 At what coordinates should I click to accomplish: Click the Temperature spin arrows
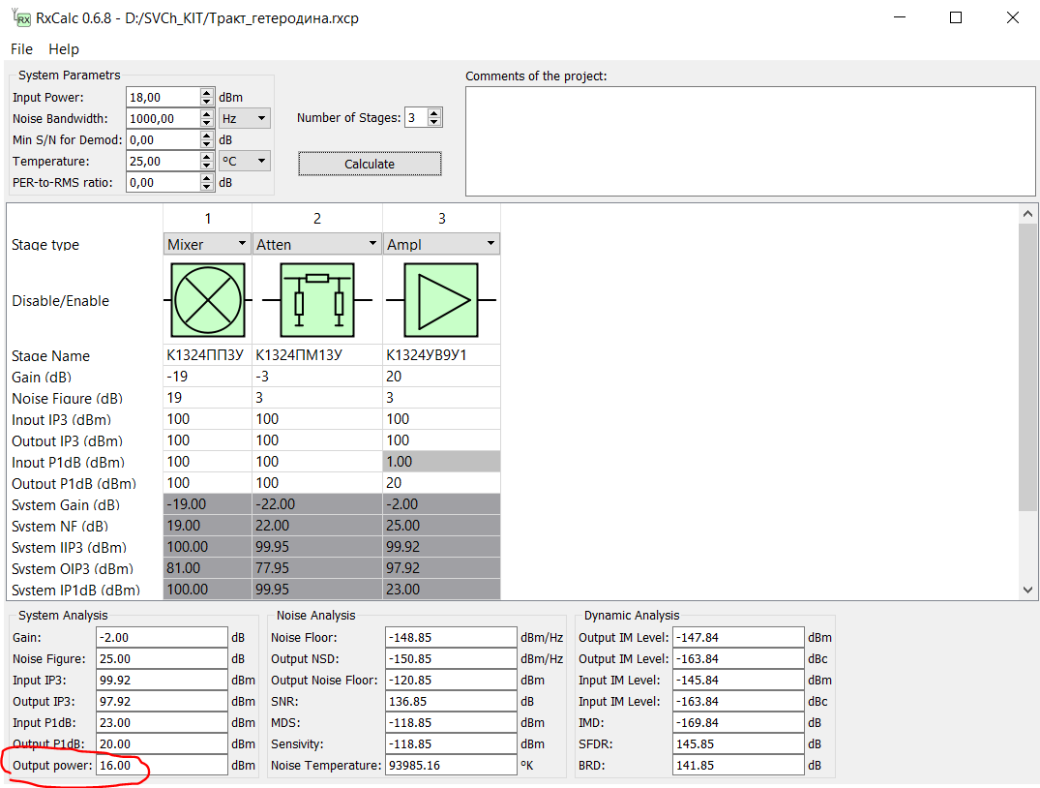tap(207, 162)
